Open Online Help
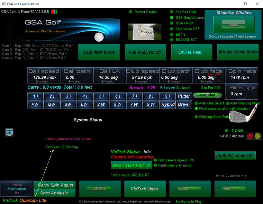Viewport: 263px width, 204px height. [x=190, y=52]
